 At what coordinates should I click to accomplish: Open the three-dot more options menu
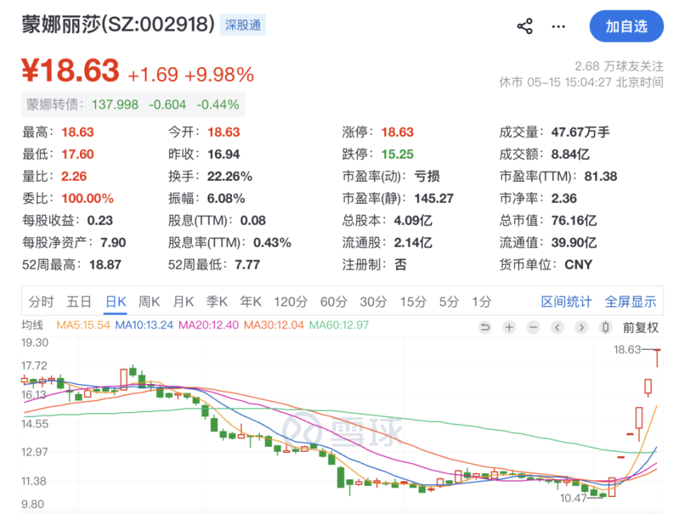558,27
